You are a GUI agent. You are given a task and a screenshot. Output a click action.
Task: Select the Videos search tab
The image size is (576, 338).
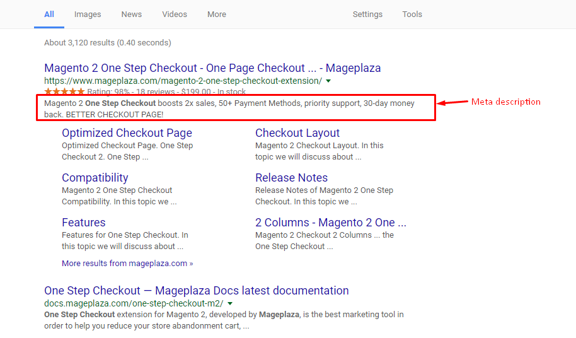[x=175, y=15]
